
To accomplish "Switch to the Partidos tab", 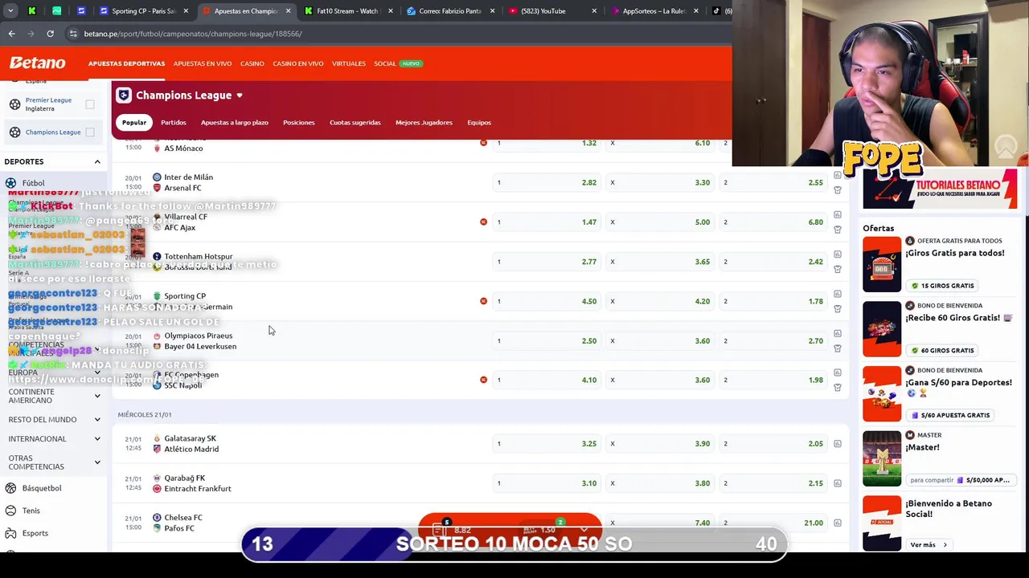I will (174, 122).
